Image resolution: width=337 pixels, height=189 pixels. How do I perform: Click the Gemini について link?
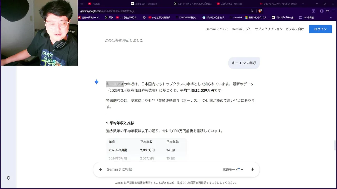(x=217, y=29)
